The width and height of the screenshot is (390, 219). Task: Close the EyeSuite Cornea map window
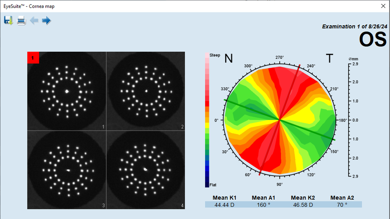pos(383,6)
